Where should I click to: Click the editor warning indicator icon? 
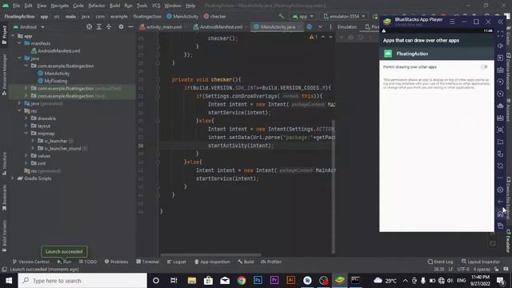click(x=313, y=37)
